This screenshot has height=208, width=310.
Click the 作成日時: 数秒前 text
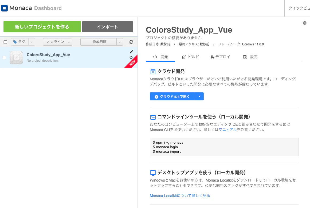[158, 44]
